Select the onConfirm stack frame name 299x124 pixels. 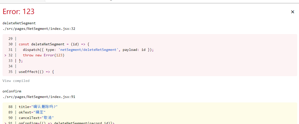12,91
